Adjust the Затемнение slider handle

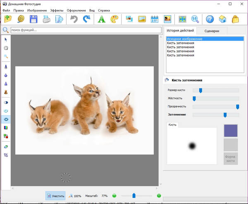(x=225, y=115)
